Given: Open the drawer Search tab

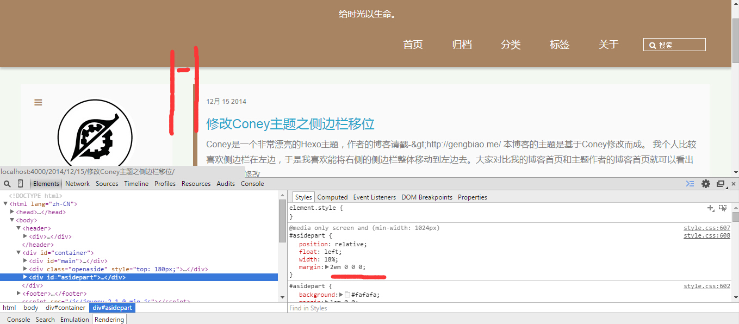Looking at the screenshot, I should [x=45, y=320].
